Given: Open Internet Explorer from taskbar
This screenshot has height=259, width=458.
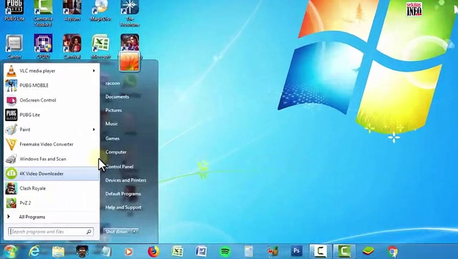Looking at the screenshot, I should [35, 251].
